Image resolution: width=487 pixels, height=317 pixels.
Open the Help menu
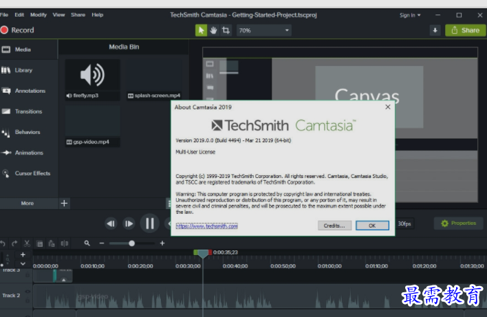pos(97,14)
